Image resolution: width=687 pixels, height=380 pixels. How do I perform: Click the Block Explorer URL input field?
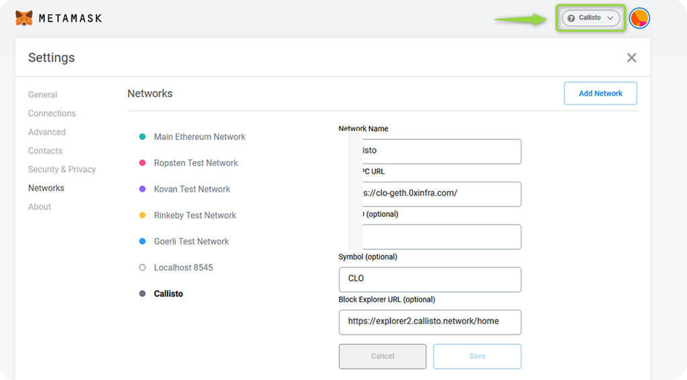[x=430, y=322]
